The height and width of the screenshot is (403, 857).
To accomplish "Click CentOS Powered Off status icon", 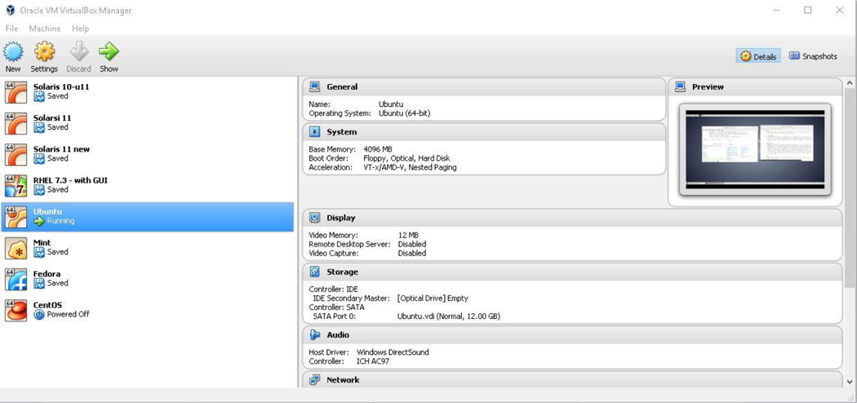I will [39, 315].
